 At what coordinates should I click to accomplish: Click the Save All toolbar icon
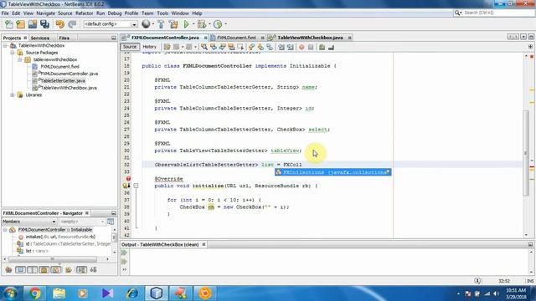tap(44, 24)
